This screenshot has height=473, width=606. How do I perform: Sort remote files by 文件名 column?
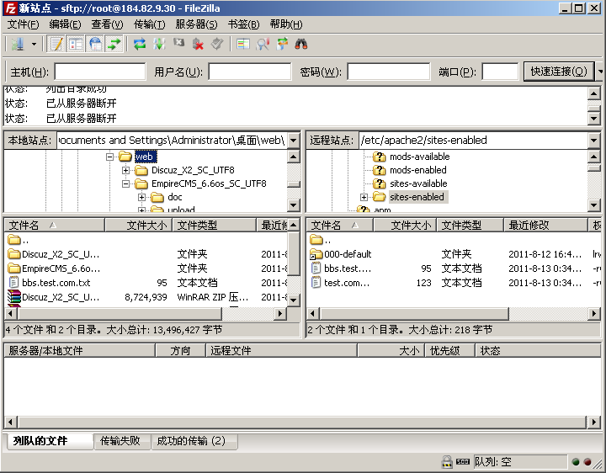tap(339, 225)
